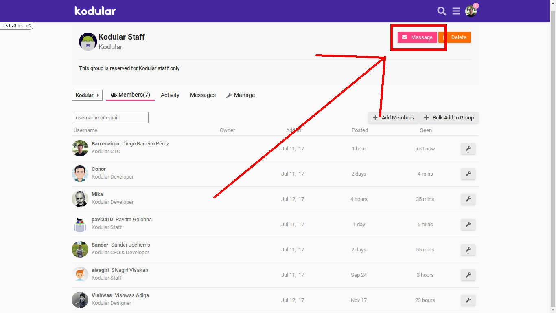Open the hamburger menu icon
Viewport: 556px width, 313px height.
point(456,11)
